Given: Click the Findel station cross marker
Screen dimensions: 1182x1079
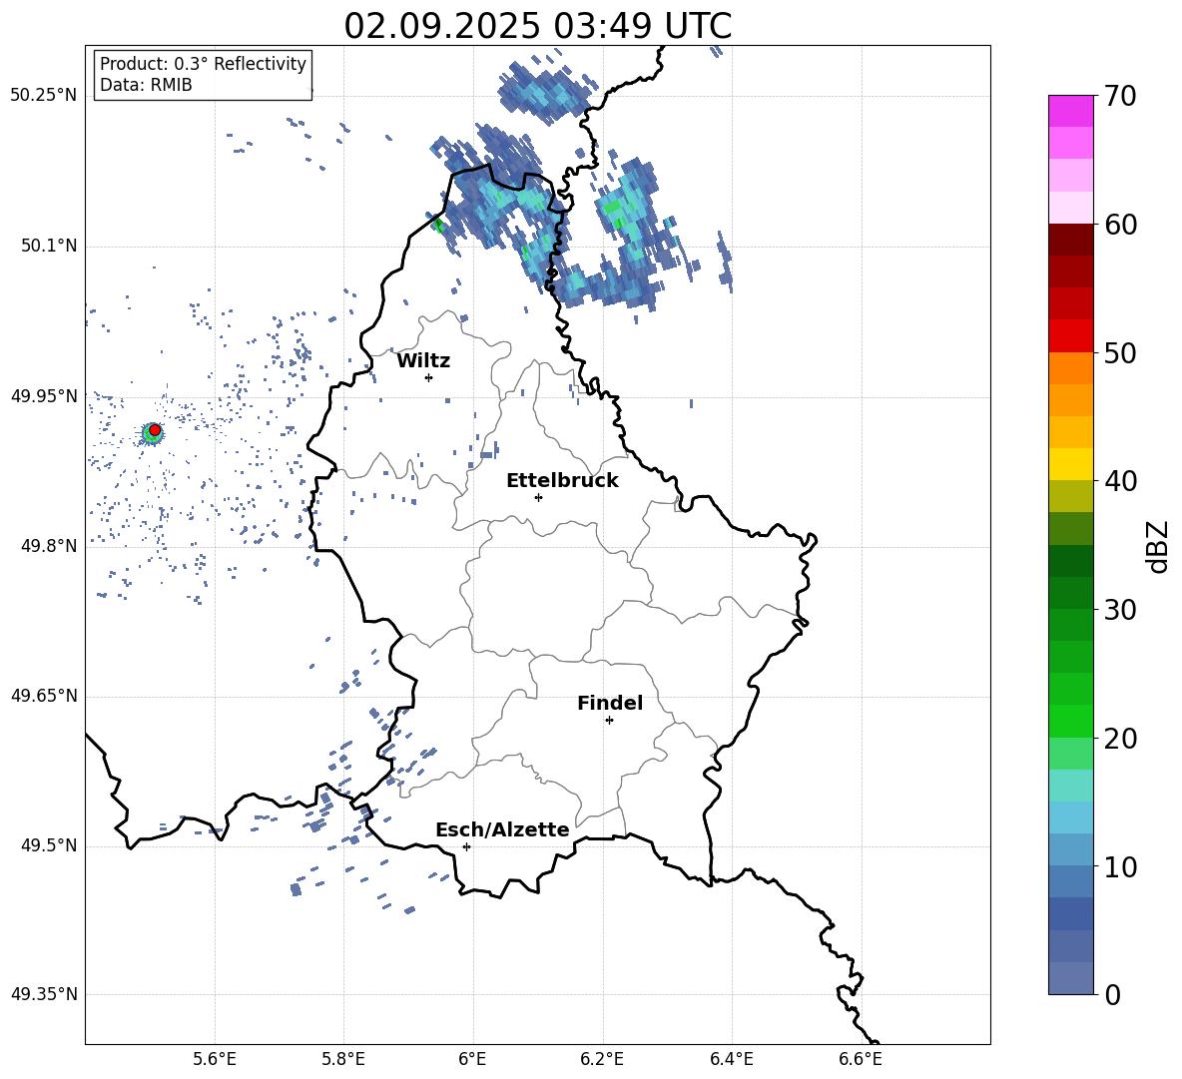Looking at the screenshot, I should (609, 721).
